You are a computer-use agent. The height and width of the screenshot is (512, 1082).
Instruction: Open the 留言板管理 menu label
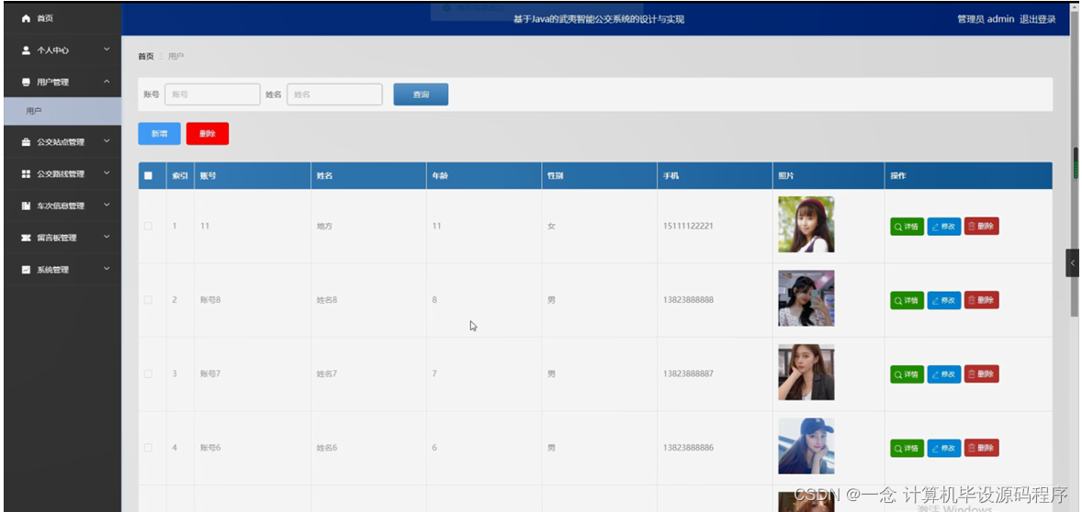coord(57,238)
